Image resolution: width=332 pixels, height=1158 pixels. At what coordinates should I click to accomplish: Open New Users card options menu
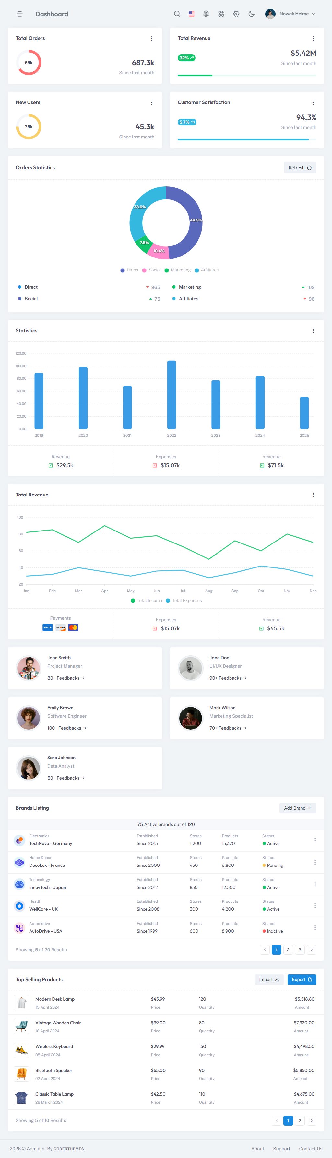tap(151, 103)
